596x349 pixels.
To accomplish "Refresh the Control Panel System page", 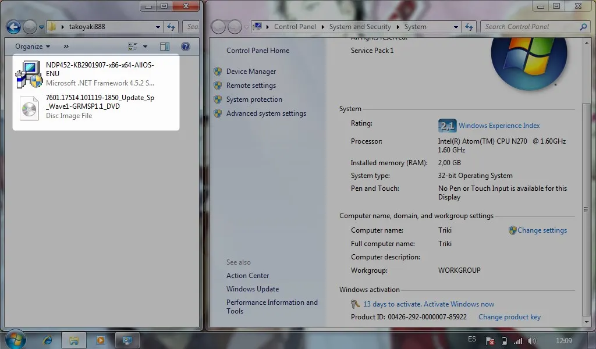I will pos(469,27).
